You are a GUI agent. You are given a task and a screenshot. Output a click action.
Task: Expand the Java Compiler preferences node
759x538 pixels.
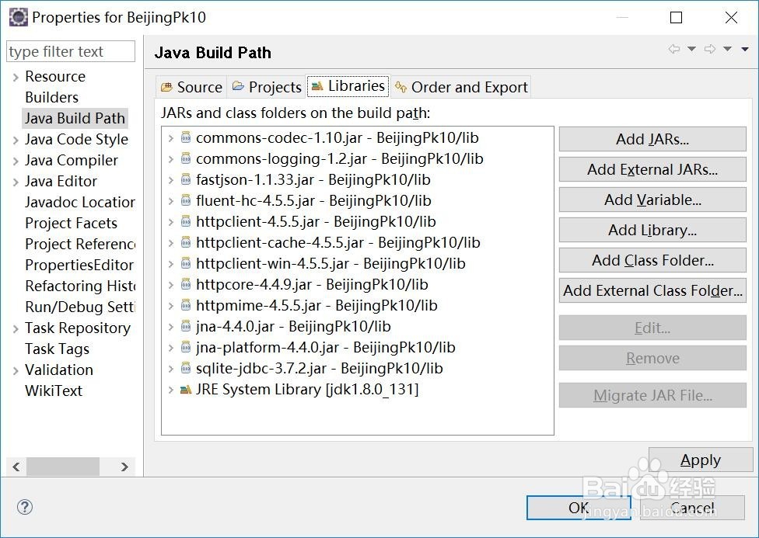point(16,161)
